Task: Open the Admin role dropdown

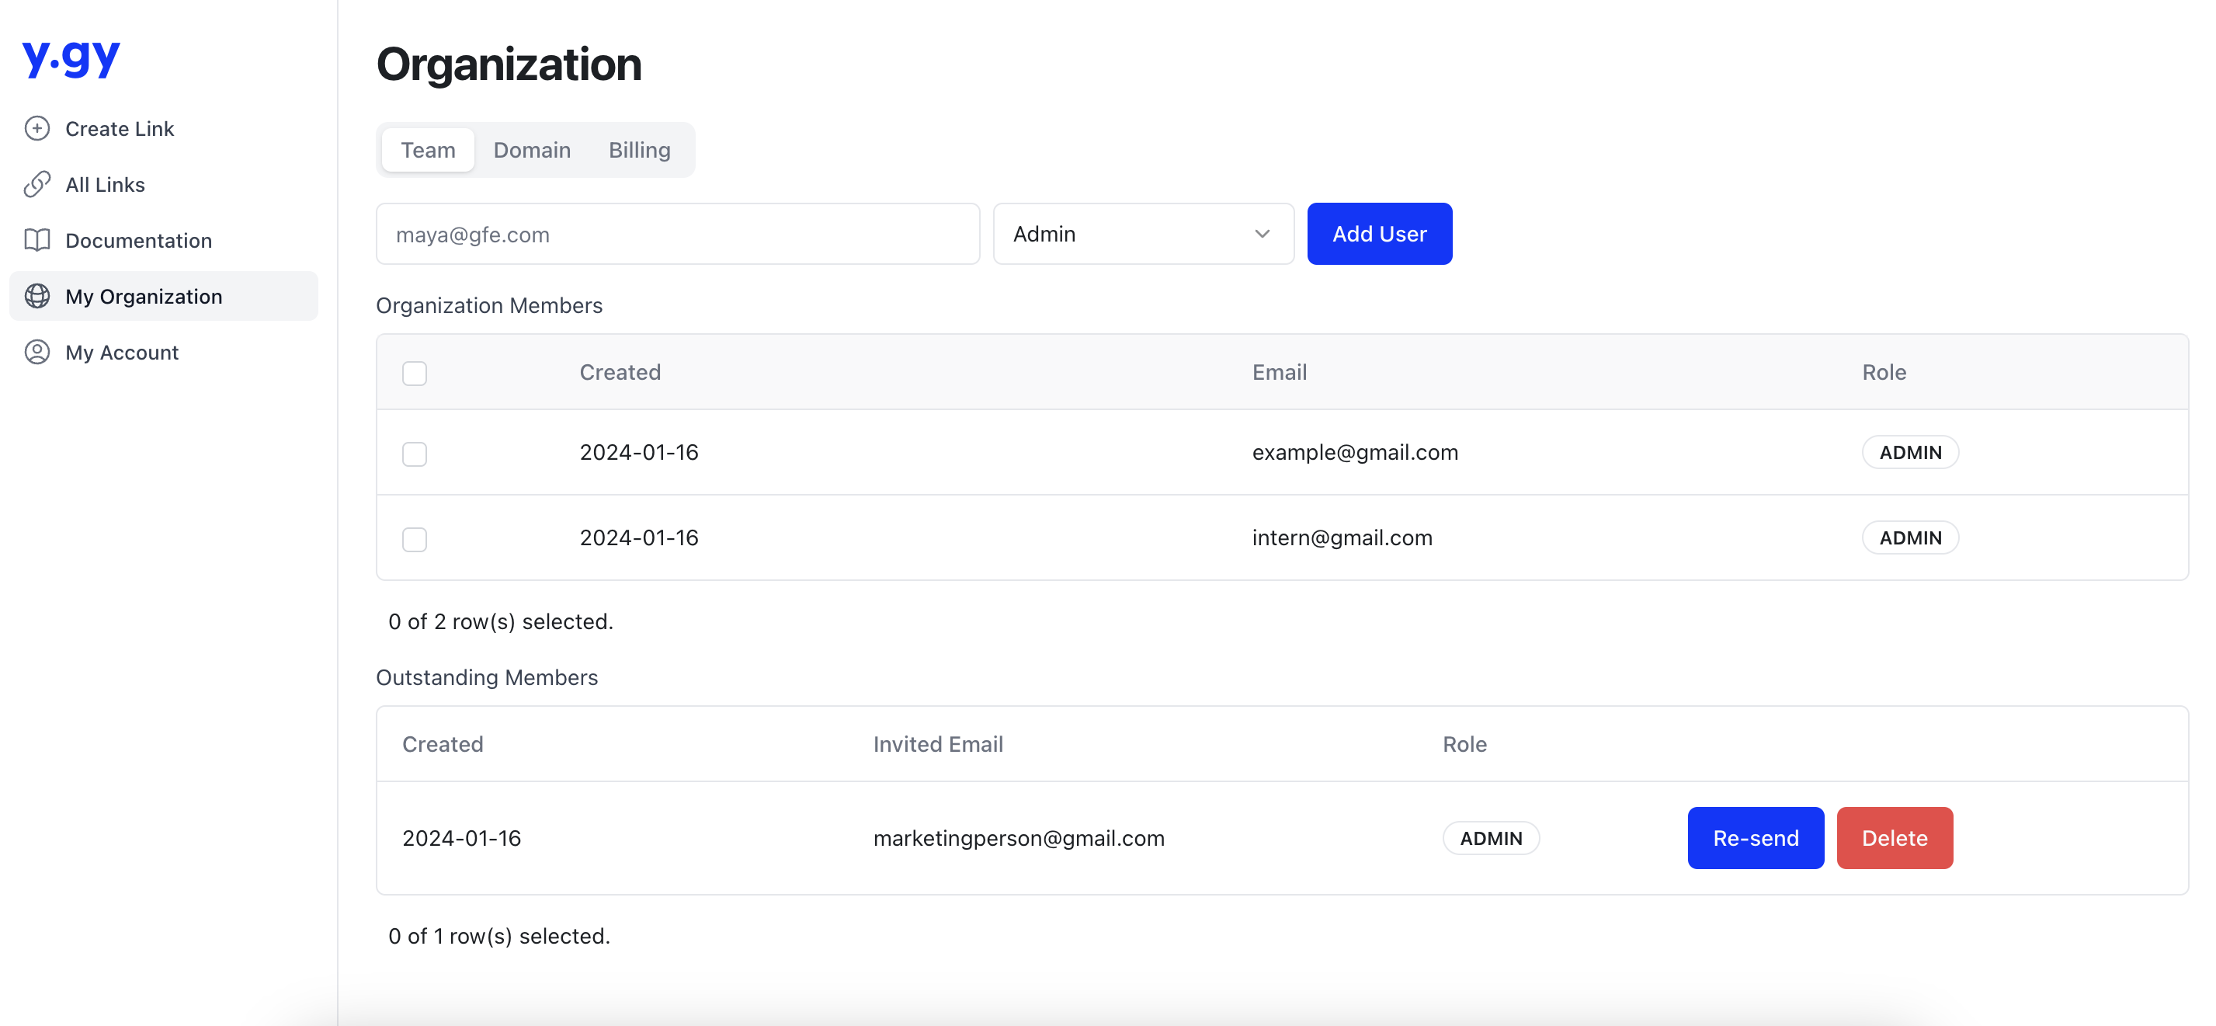Action: coord(1142,234)
